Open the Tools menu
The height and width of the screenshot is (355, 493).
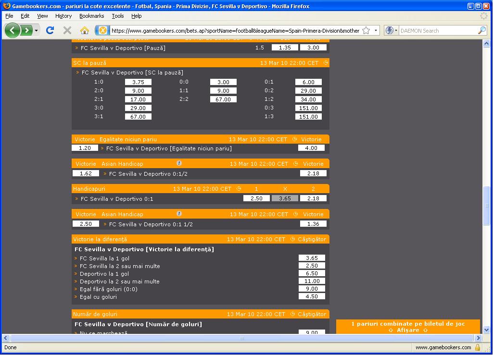pyautogui.click(x=117, y=16)
